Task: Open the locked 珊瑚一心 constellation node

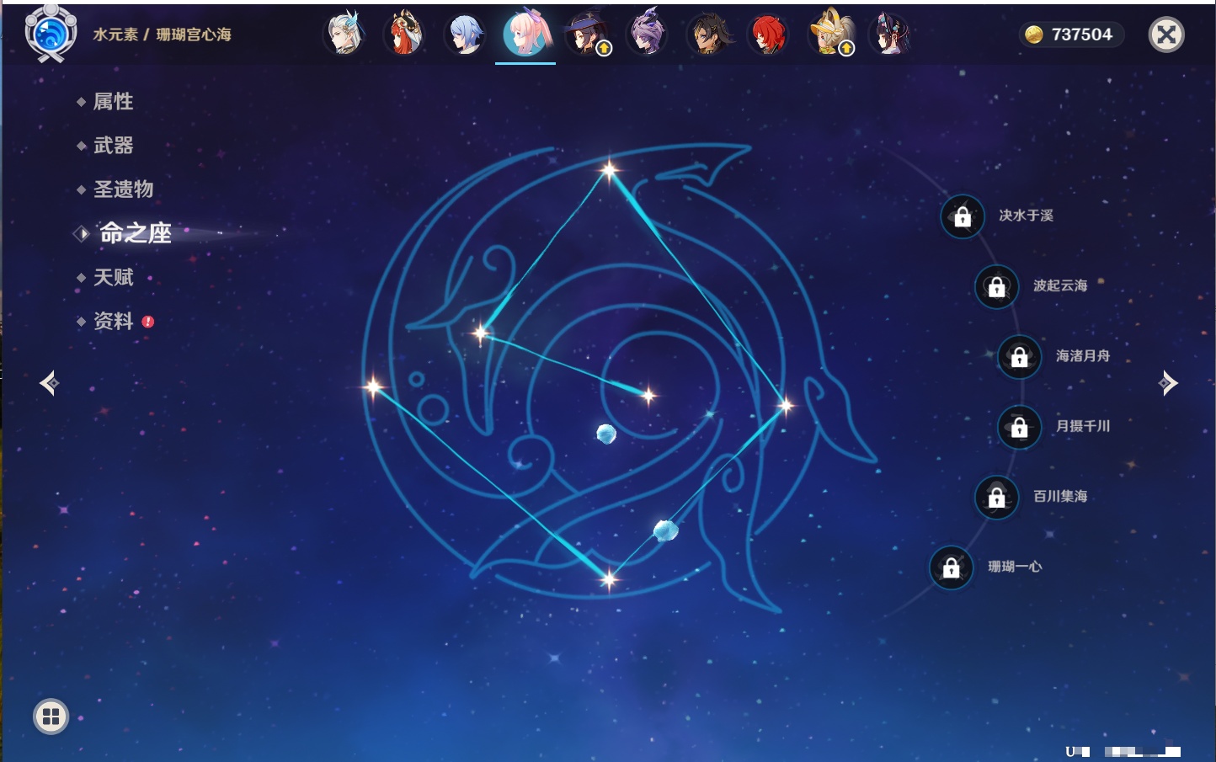Action: coord(951,568)
